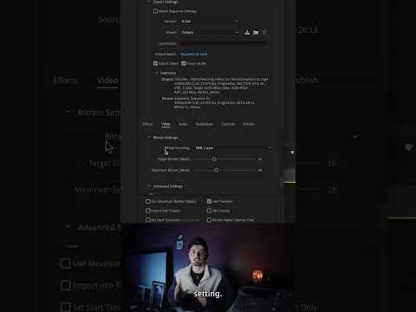Toggle Match Sequence Settings checkbox in dialog
The image size is (416, 312).
(x=155, y=11)
